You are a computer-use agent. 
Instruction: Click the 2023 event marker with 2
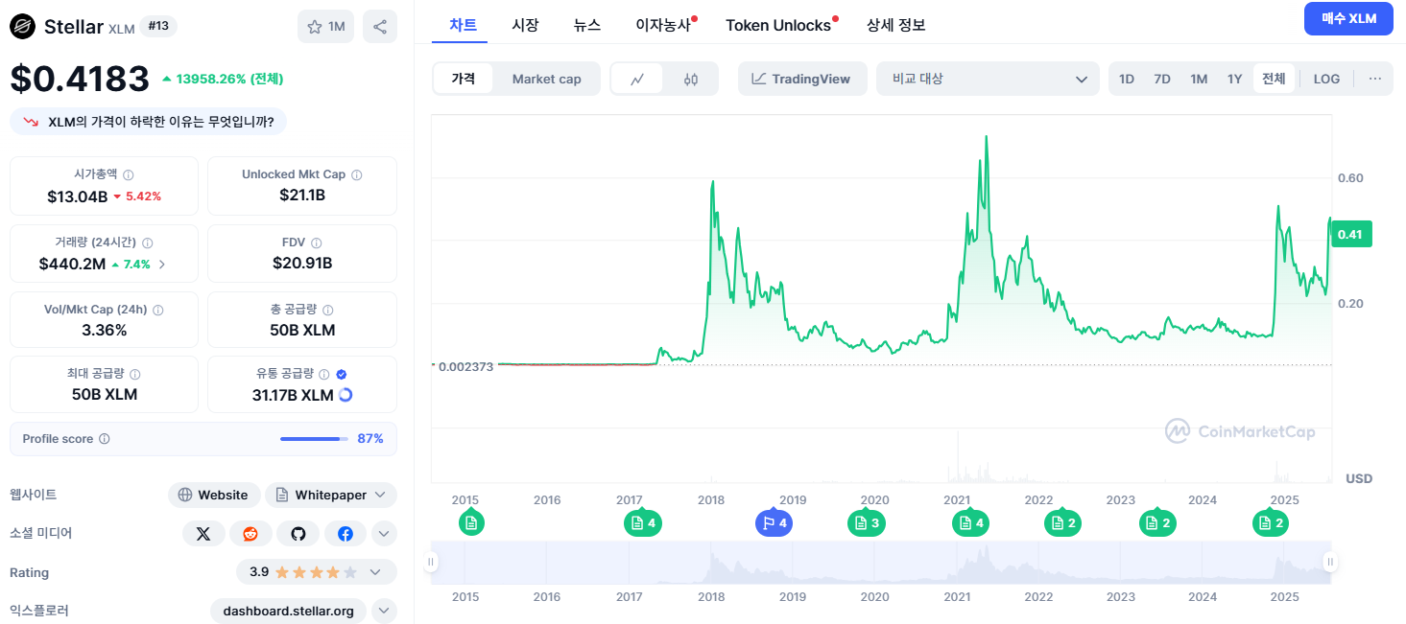tap(1158, 523)
